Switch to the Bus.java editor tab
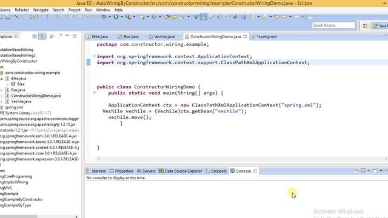Viewport: 388px width, 218px height. 128,36
